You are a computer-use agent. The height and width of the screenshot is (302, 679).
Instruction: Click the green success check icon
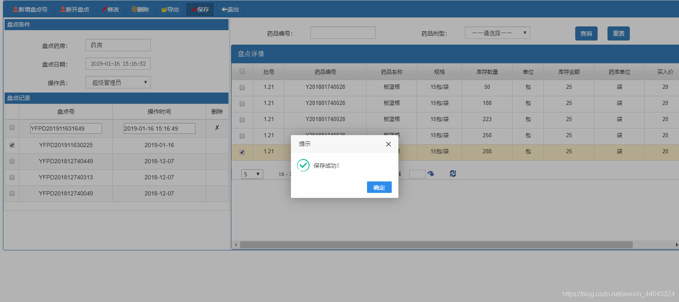303,165
